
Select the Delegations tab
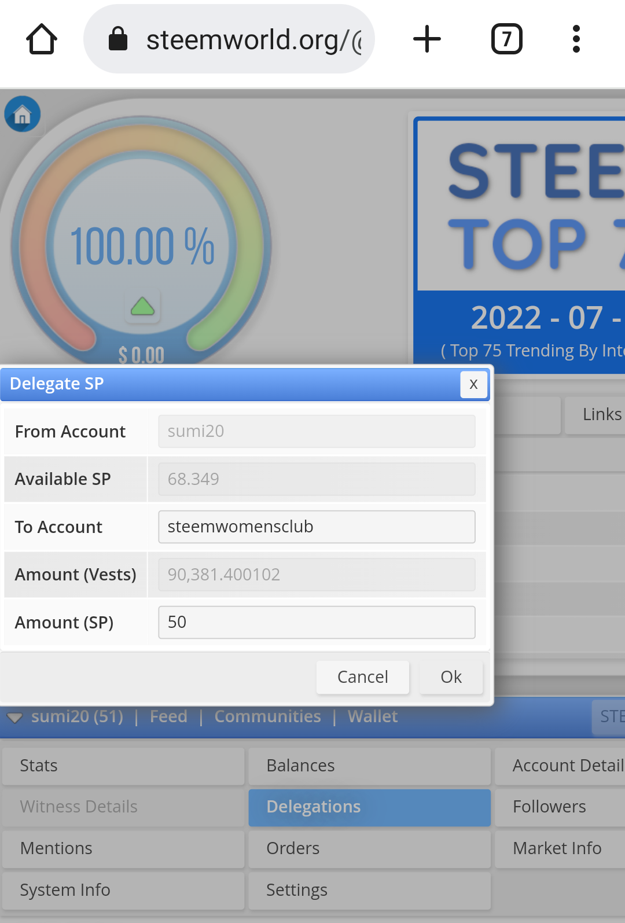point(369,807)
